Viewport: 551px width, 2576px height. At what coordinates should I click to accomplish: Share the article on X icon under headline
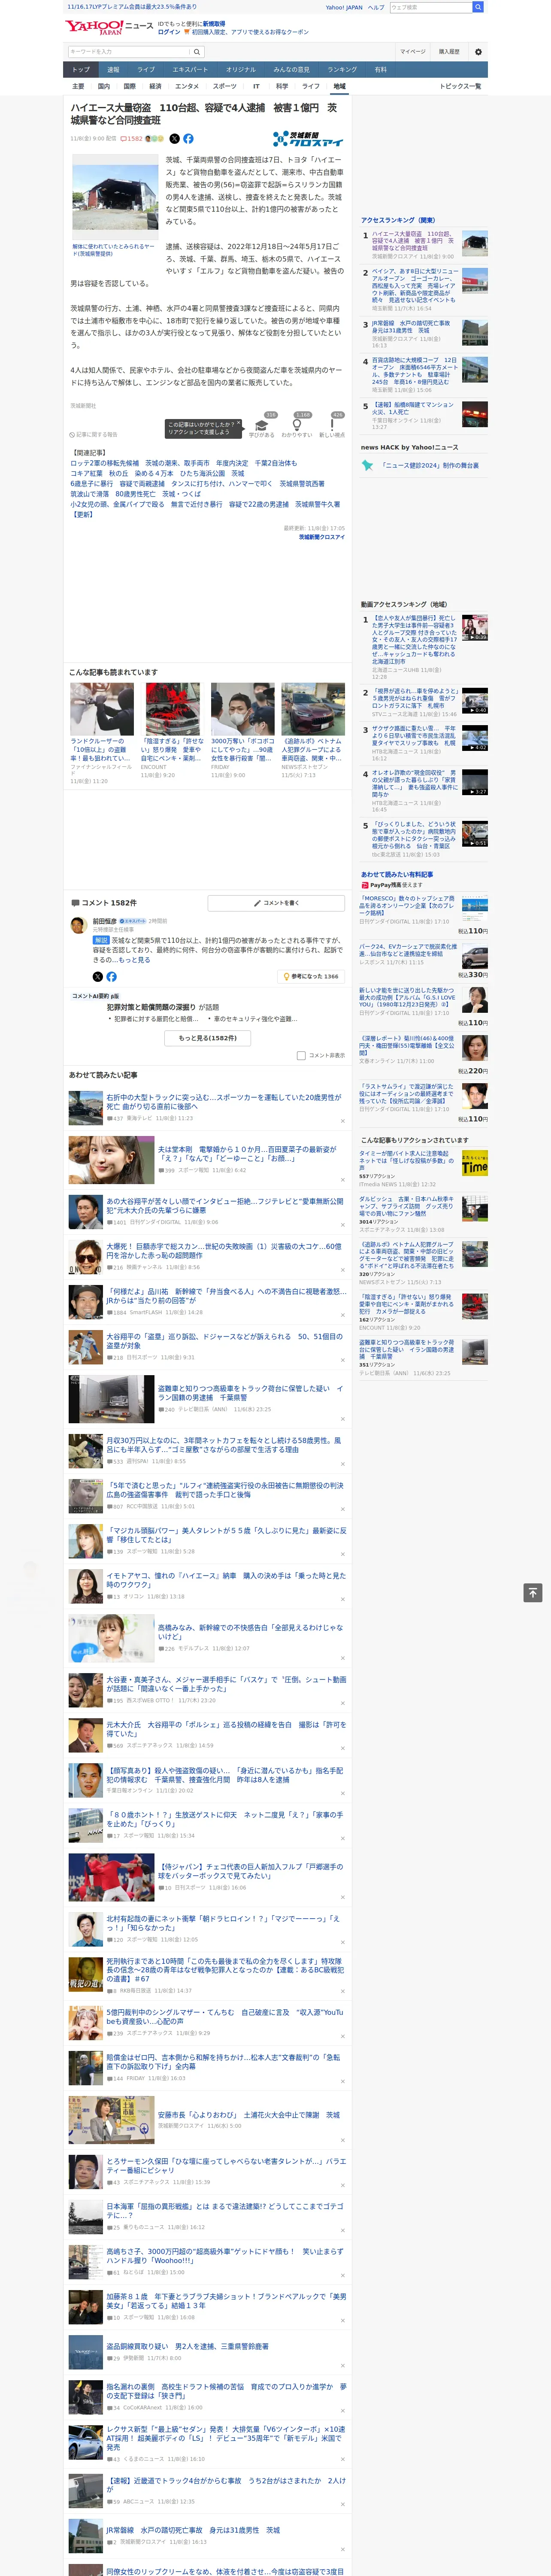[174, 139]
